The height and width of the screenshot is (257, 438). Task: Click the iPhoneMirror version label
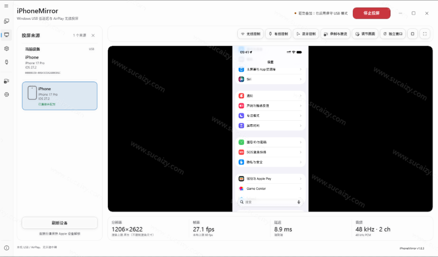(x=412, y=248)
